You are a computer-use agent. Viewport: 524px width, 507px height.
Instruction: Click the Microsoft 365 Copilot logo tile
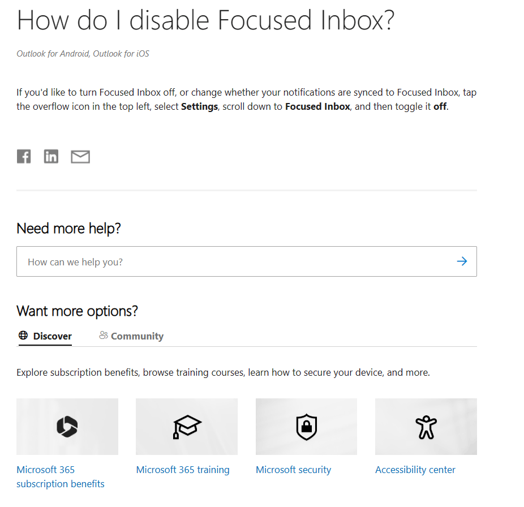click(x=67, y=427)
